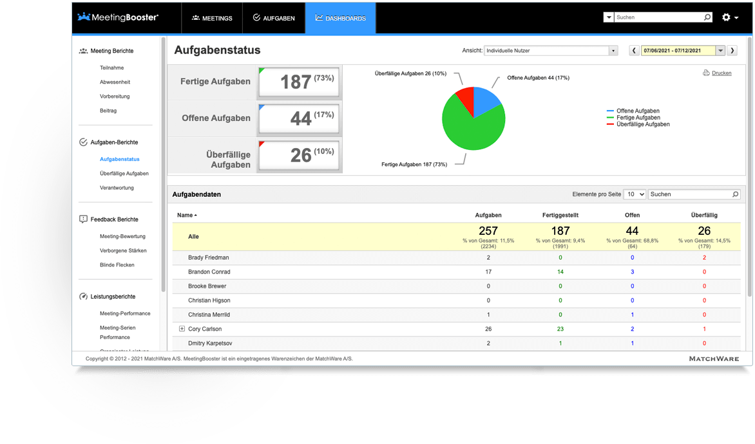The width and height of the screenshot is (755, 444).
Task: Click the magnifier icon in top search
Action: pos(707,17)
